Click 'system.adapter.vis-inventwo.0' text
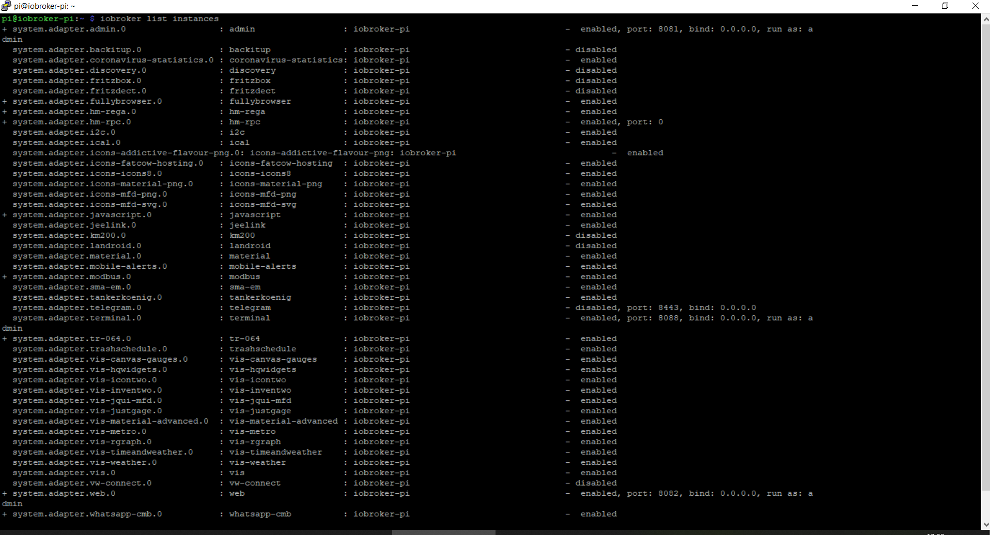This screenshot has height=535, width=990. [x=87, y=391]
